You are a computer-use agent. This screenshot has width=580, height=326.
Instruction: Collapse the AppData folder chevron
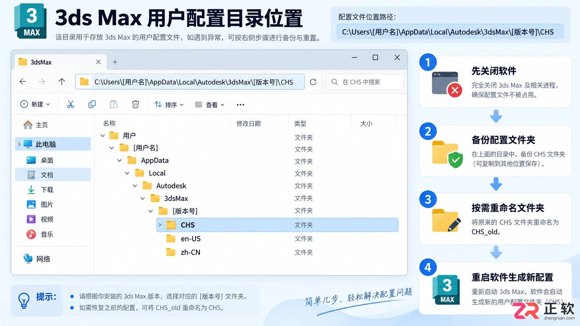pos(119,161)
